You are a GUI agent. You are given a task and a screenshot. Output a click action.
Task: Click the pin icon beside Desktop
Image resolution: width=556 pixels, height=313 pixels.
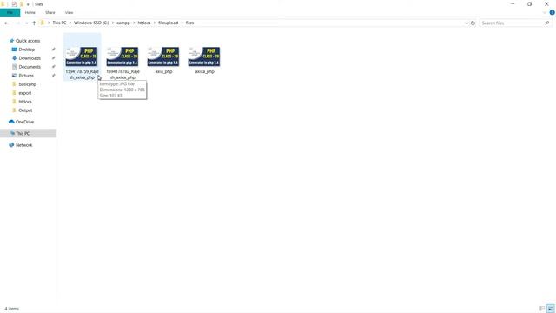coord(53,50)
